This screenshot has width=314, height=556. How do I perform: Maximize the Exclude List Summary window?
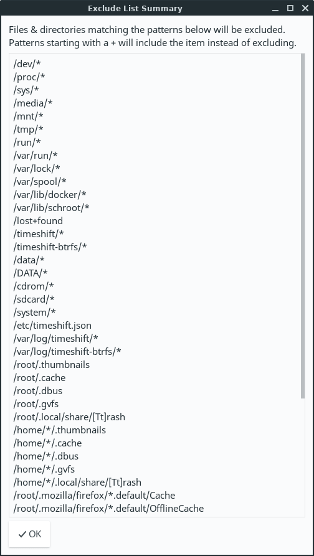[290, 8]
